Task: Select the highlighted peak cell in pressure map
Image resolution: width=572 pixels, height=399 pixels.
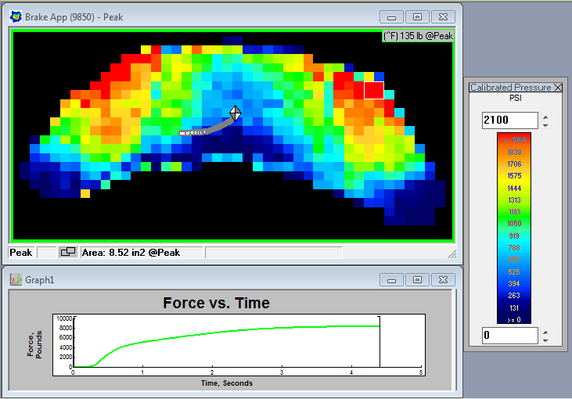Action: click(x=373, y=90)
